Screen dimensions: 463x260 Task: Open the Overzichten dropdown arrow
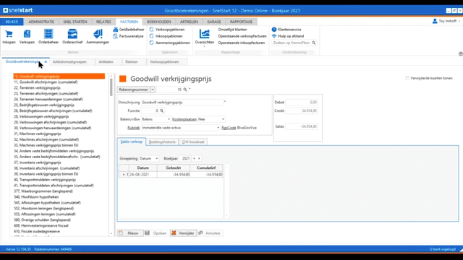coord(204,46)
